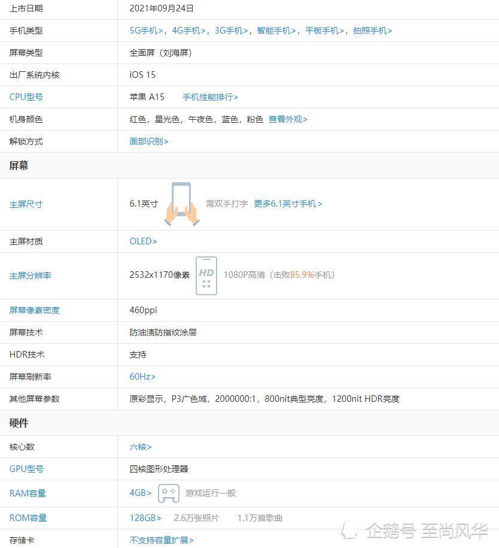Click the HDR技术 支持 value

(138, 355)
